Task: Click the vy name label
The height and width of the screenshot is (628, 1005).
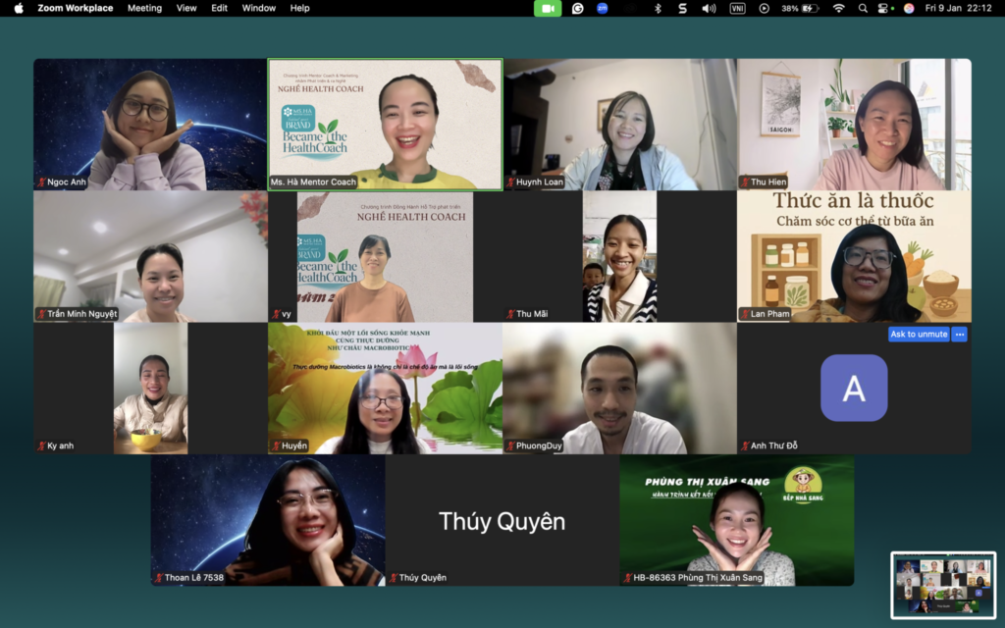Action: [282, 314]
